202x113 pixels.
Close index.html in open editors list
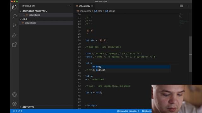tap(23, 15)
